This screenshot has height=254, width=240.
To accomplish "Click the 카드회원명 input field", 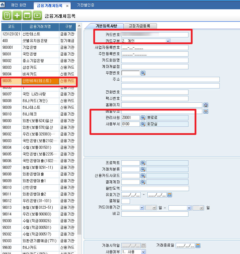I will pos(155,60).
